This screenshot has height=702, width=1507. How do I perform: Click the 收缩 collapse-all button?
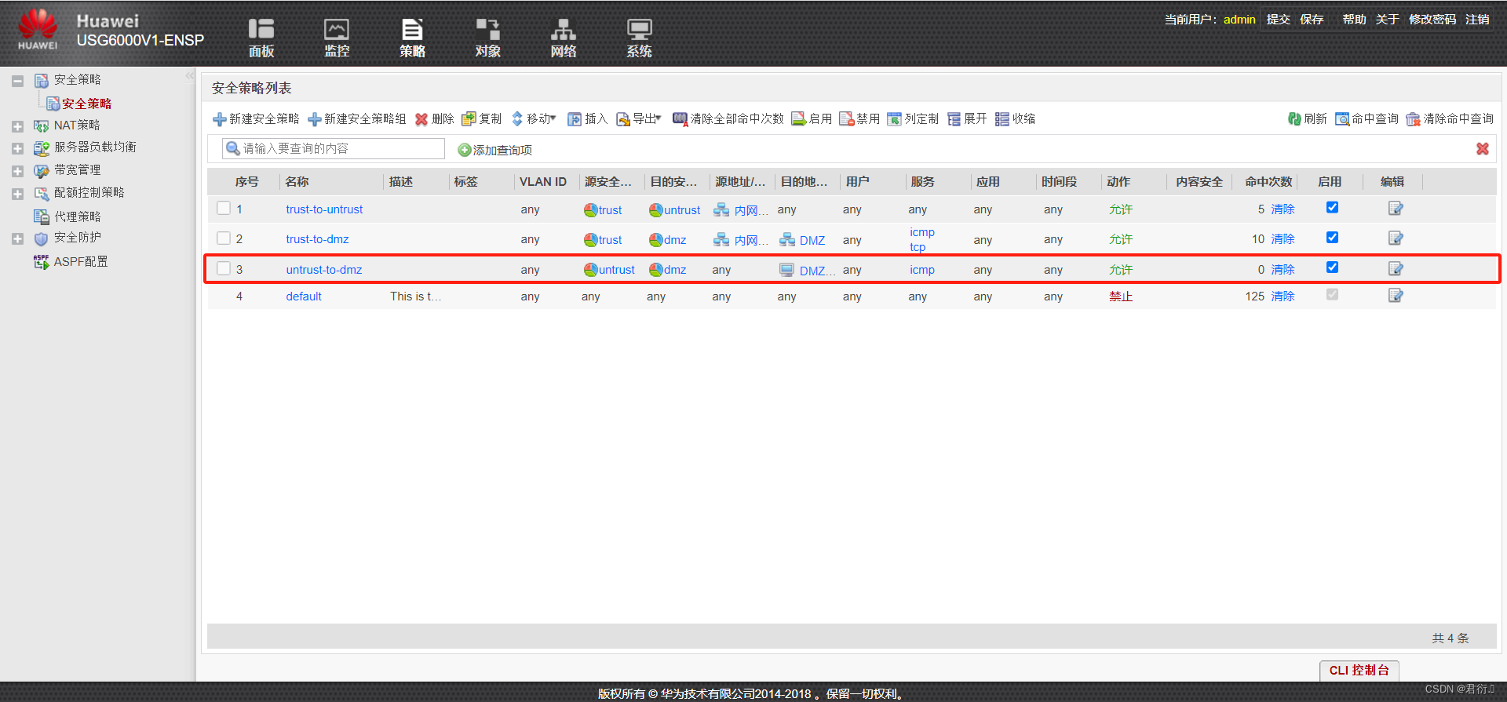(1015, 118)
